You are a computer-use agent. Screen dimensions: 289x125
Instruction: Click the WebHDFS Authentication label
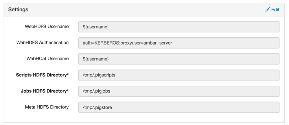pyautogui.click(x=43, y=43)
